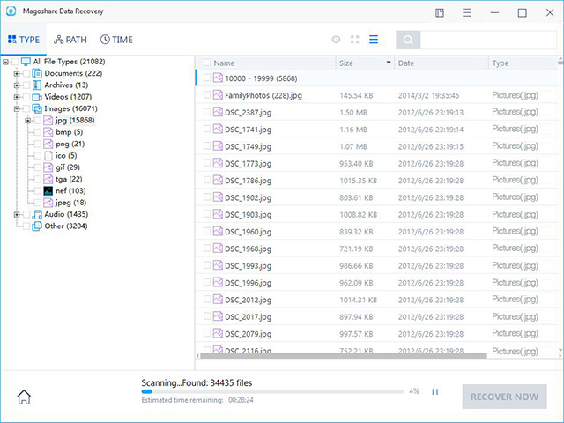Toggle the select-all checkbox beside Name
564x423 pixels.
207,63
